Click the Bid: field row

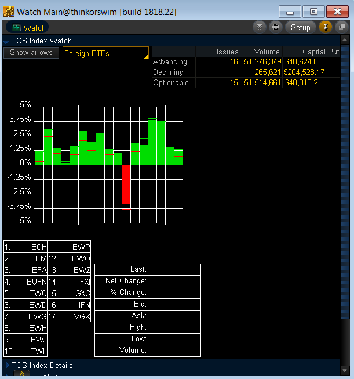(x=148, y=304)
